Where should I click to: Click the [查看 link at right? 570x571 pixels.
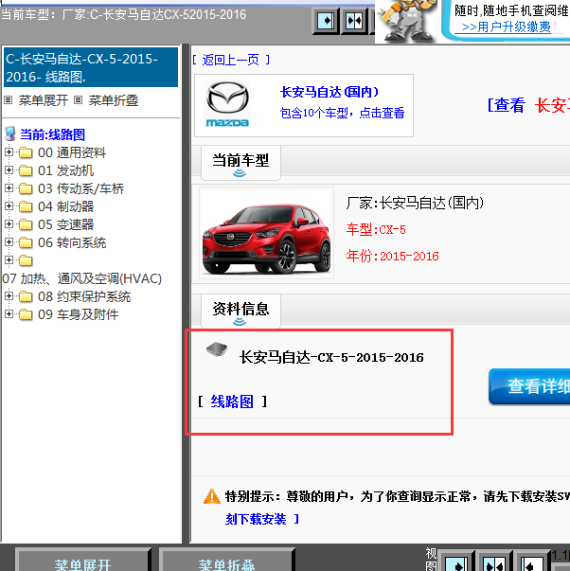[507, 106]
